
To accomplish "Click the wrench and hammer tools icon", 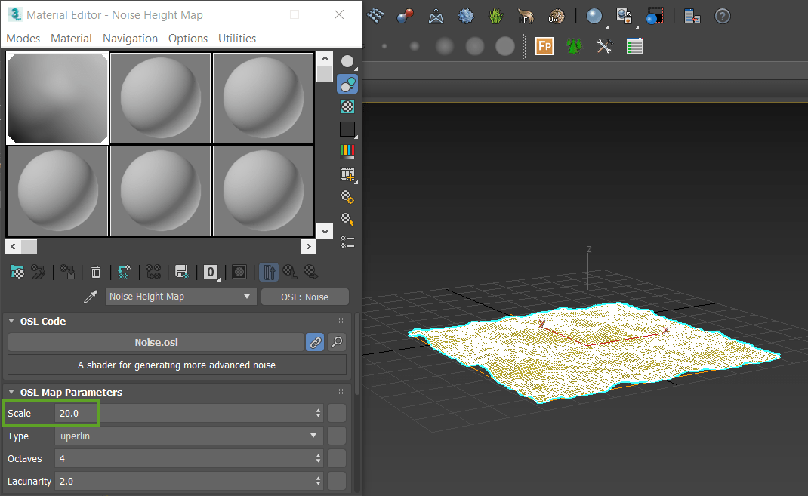I will (x=604, y=46).
